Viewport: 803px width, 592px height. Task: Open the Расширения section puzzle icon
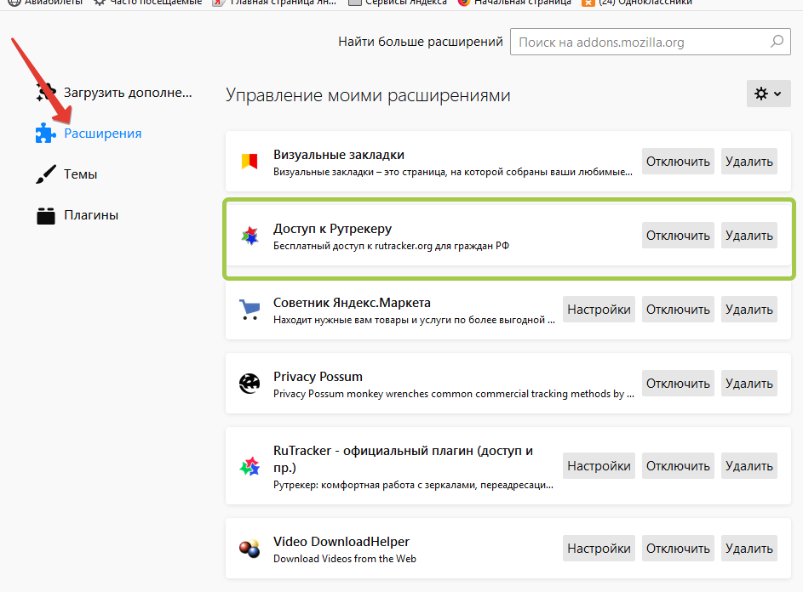pyautogui.click(x=46, y=133)
